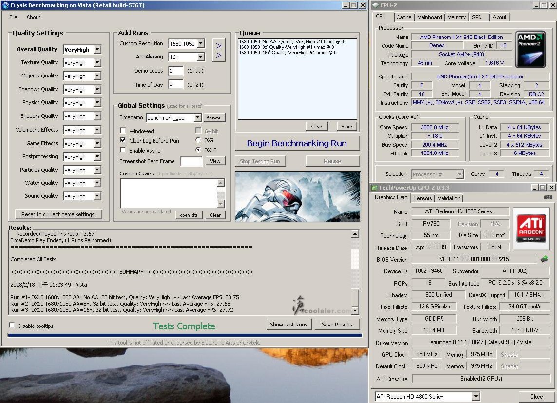The image size is (557, 403).
Task: Click the Results pane scroll-up arrow
Action: [355, 233]
